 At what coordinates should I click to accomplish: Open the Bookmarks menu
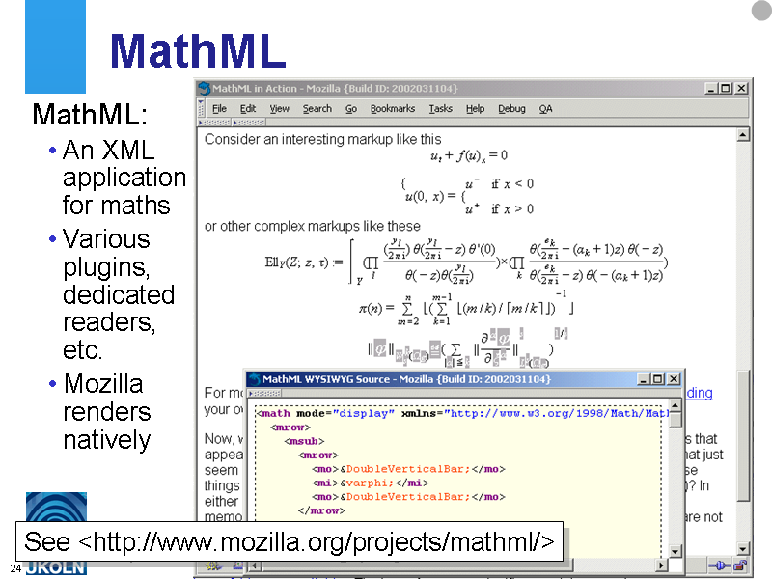[x=393, y=108]
